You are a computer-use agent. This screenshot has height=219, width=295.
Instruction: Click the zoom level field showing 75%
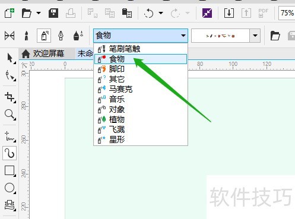coord(287,13)
